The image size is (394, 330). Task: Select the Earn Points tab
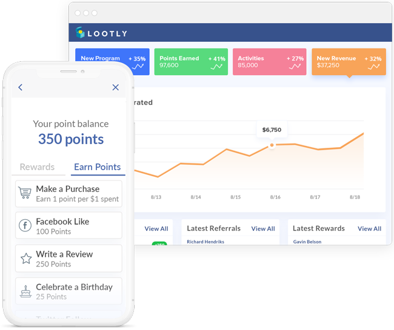click(x=97, y=167)
